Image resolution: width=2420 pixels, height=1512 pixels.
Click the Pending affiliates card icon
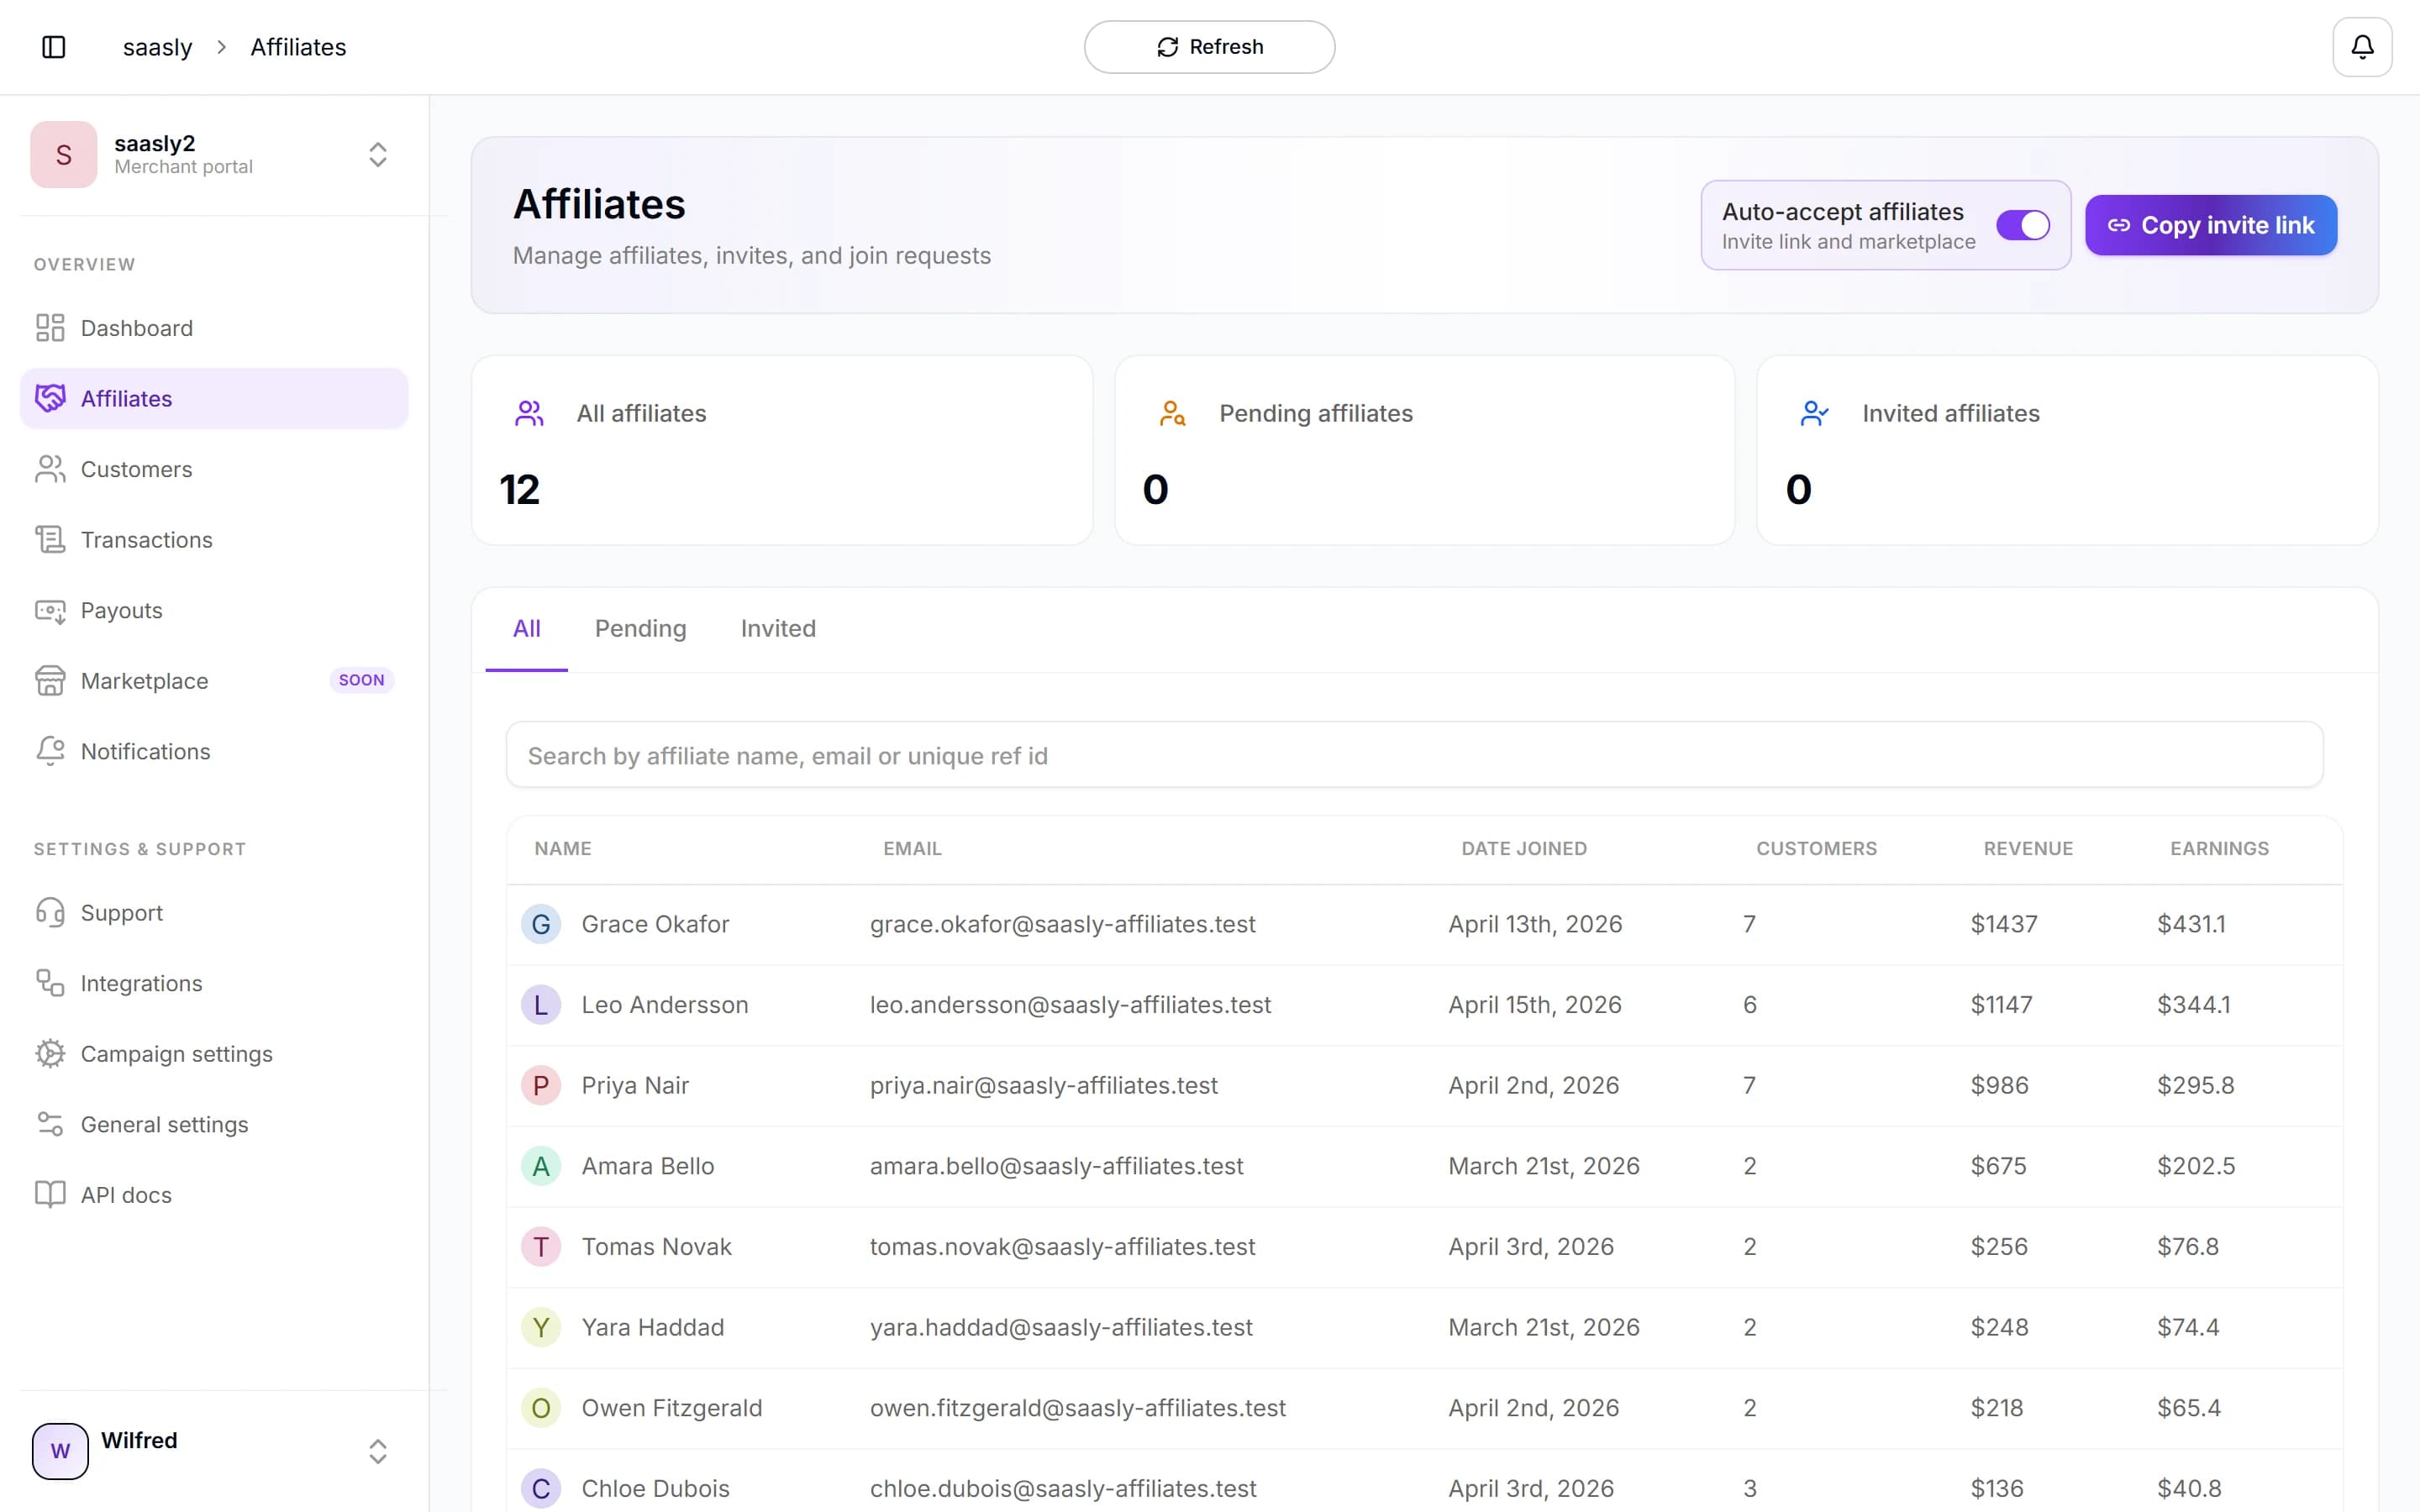pos(1172,413)
